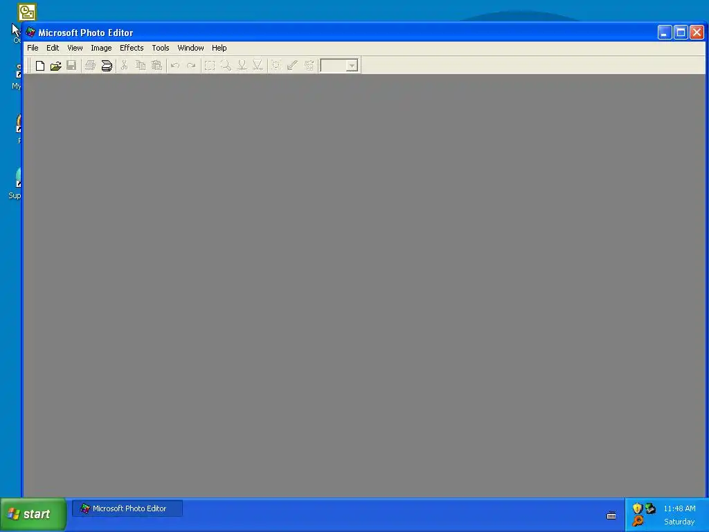Click the keyboard icon on the taskbar
This screenshot has width=709, height=532.
611,515
